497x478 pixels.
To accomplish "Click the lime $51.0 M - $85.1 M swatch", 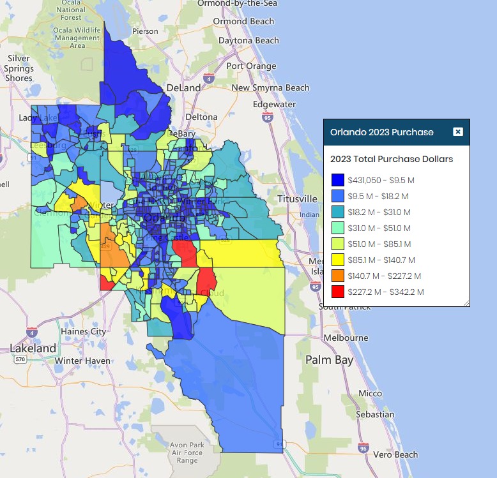I will click(x=338, y=244).
